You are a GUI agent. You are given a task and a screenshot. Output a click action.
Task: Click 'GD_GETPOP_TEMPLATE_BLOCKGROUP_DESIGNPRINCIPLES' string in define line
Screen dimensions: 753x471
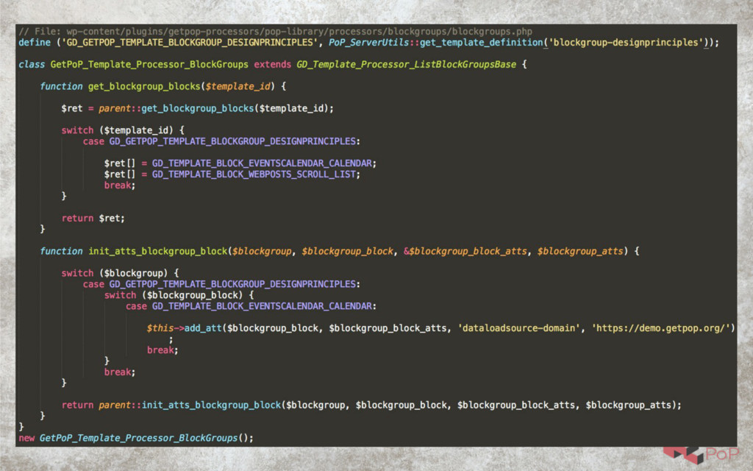[x=190, y=43]
